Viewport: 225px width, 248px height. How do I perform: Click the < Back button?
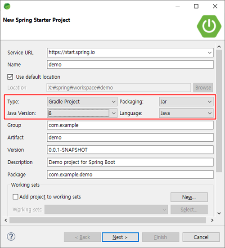[x=82, y=237]
